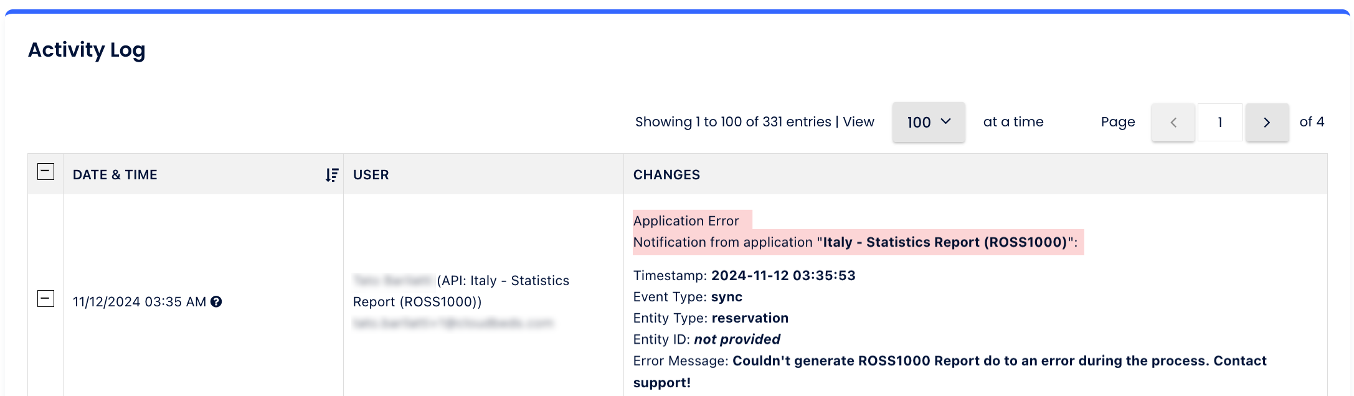Open the 100 entries-per-page dropdown
This screenshot has width=1354, height=396.
coord(929,122)
